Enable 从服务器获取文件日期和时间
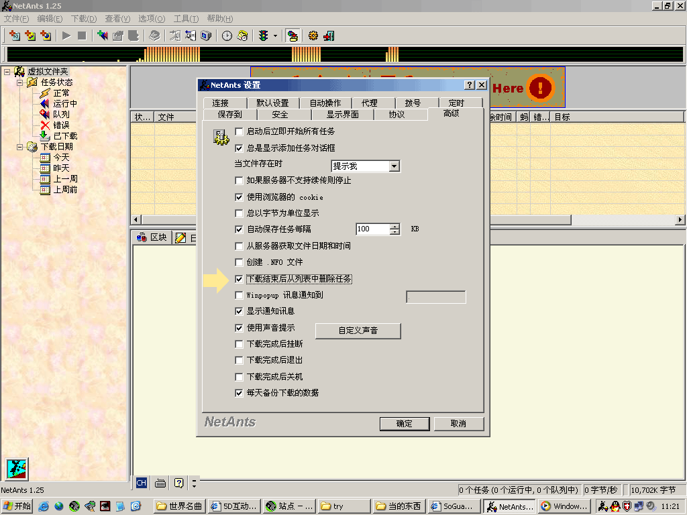Viewport: 687px width, 515px height. pyautogui.click(x=239, y=246)
